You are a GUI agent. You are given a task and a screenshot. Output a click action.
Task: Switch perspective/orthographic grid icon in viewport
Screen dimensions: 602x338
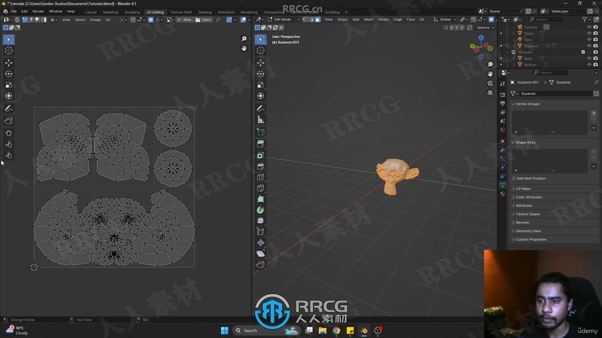(490, 93)
